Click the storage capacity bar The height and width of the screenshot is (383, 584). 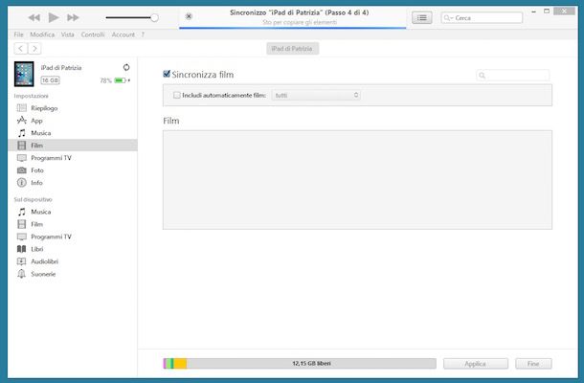(300, 363)
